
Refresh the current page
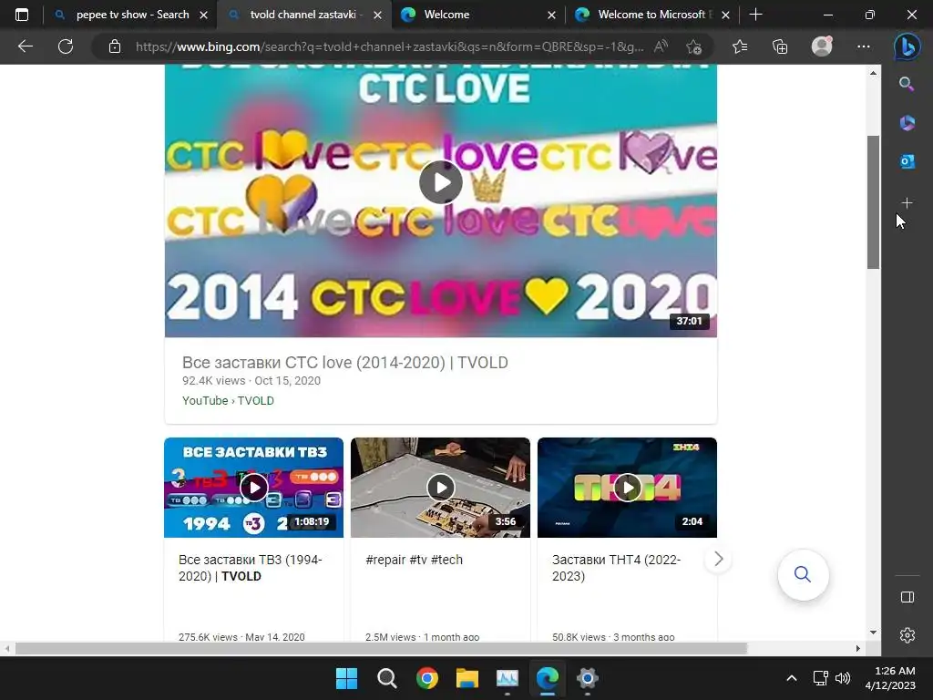(x=66, y=46)
